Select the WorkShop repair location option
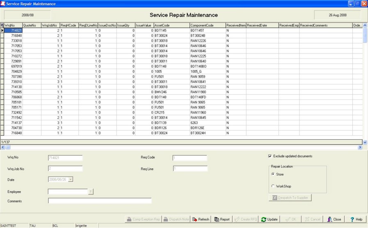This screenshot has height=228, width=368. [x=273, y=186]
